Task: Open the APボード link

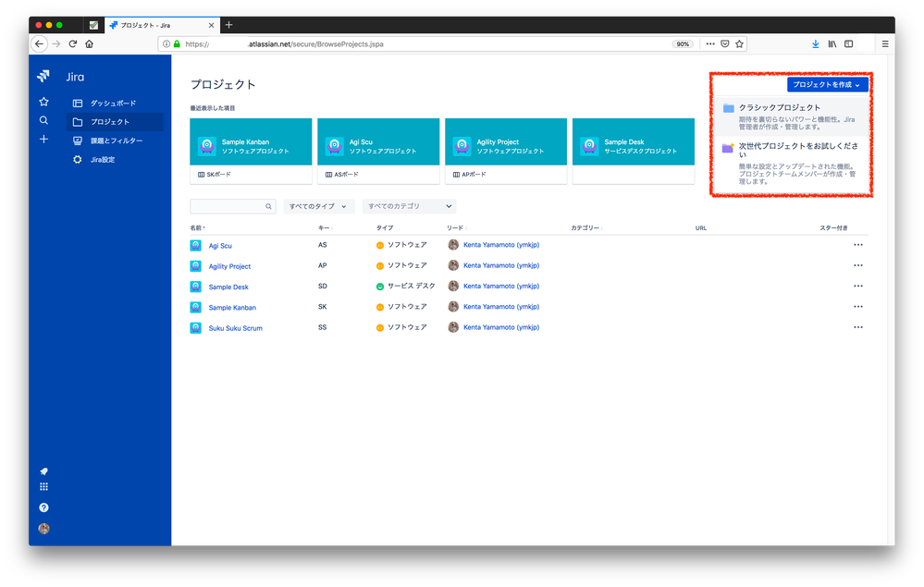Action: 470,175
